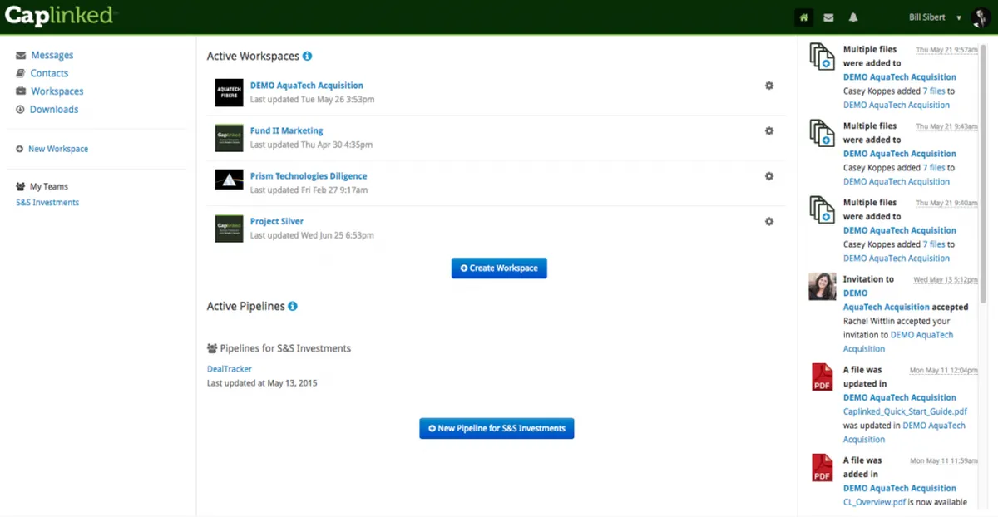Click New Workspace link in sidebar

point(58,149)
